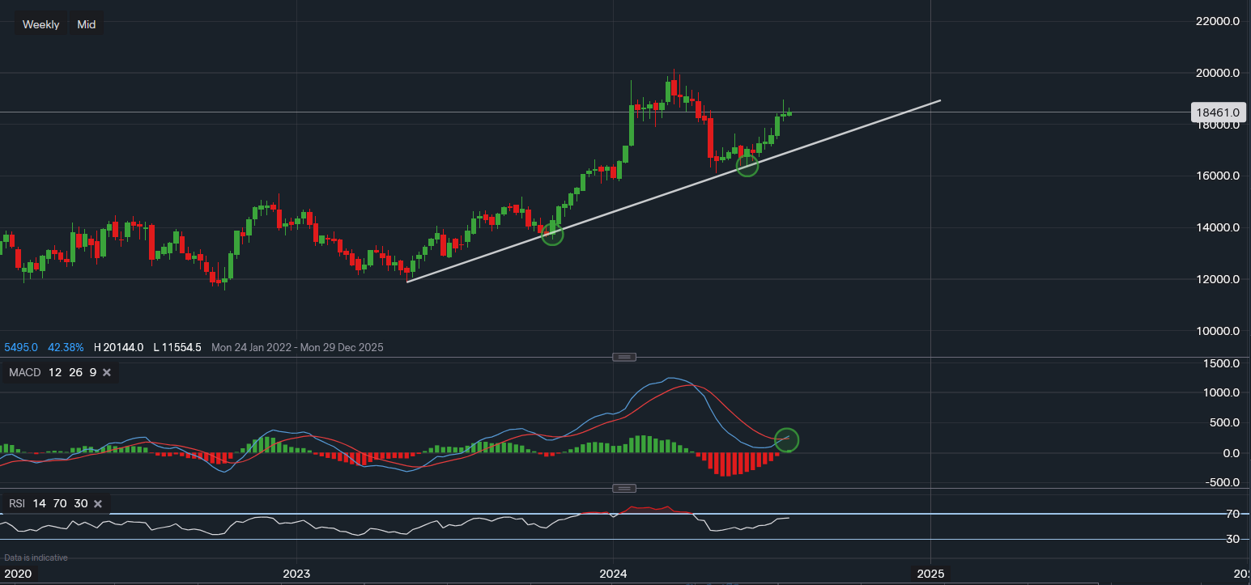The height and width of the screenshot is (585, 1251).
Task: Click the 42.38% percentage change value
Action: [x=66, y=347]
